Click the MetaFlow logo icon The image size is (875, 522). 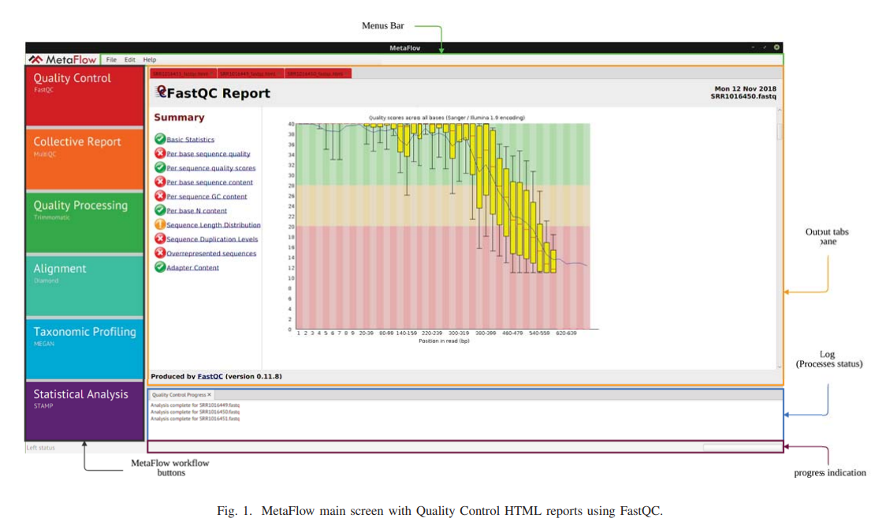tap(35, 60)
